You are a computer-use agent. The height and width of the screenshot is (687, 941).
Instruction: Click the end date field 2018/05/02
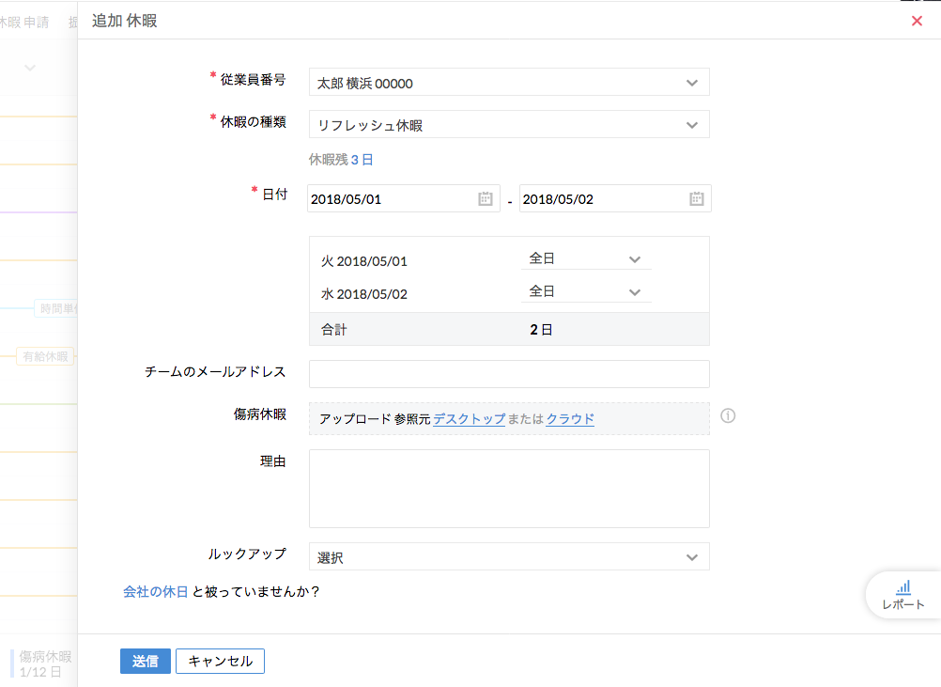click(x=601, y=199)
